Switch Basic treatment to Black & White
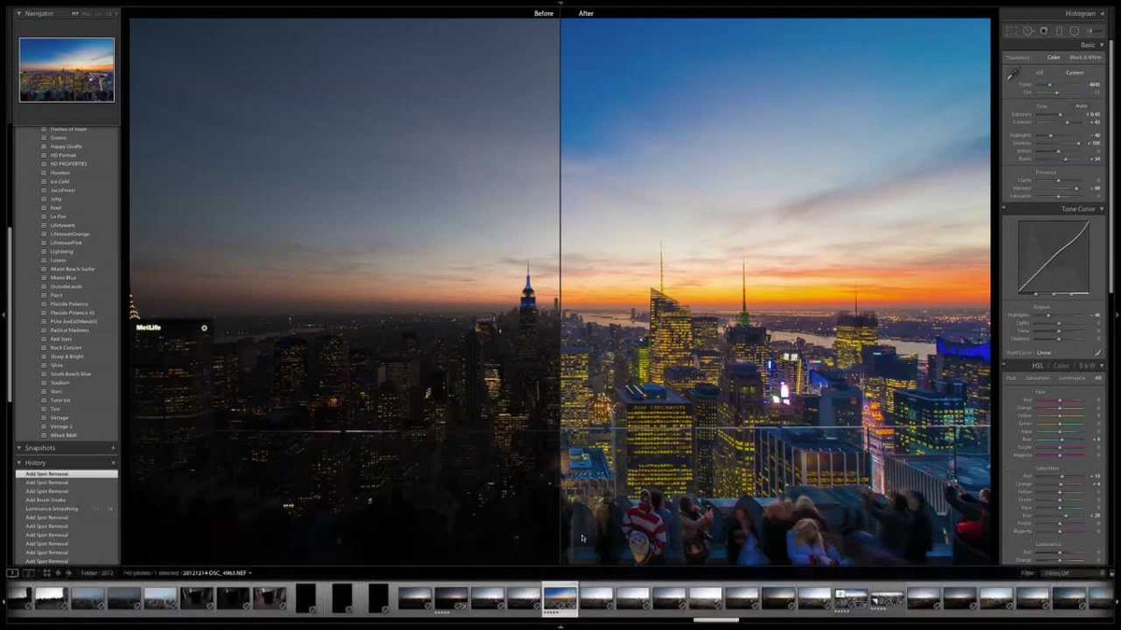1121x630 pixels. click(x=1086, y=57)
